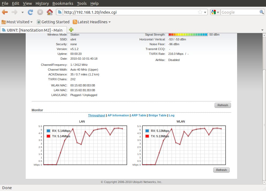
Task: Open the ARP Table link
Action: point(138,115)
